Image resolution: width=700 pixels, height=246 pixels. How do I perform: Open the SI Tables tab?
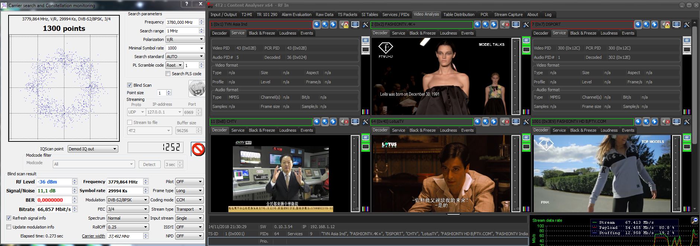(370, 15)
